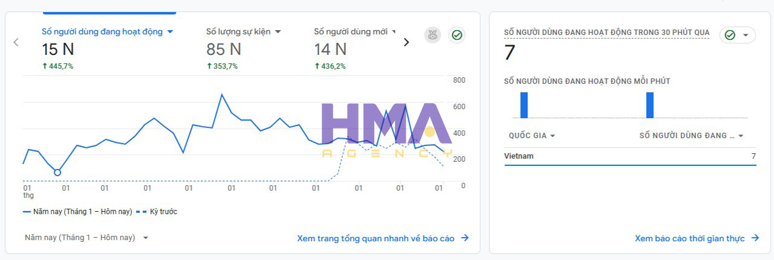Click the second blue per-minute bar
Screen dimensions: 774x260
click(x=650, y=105)
